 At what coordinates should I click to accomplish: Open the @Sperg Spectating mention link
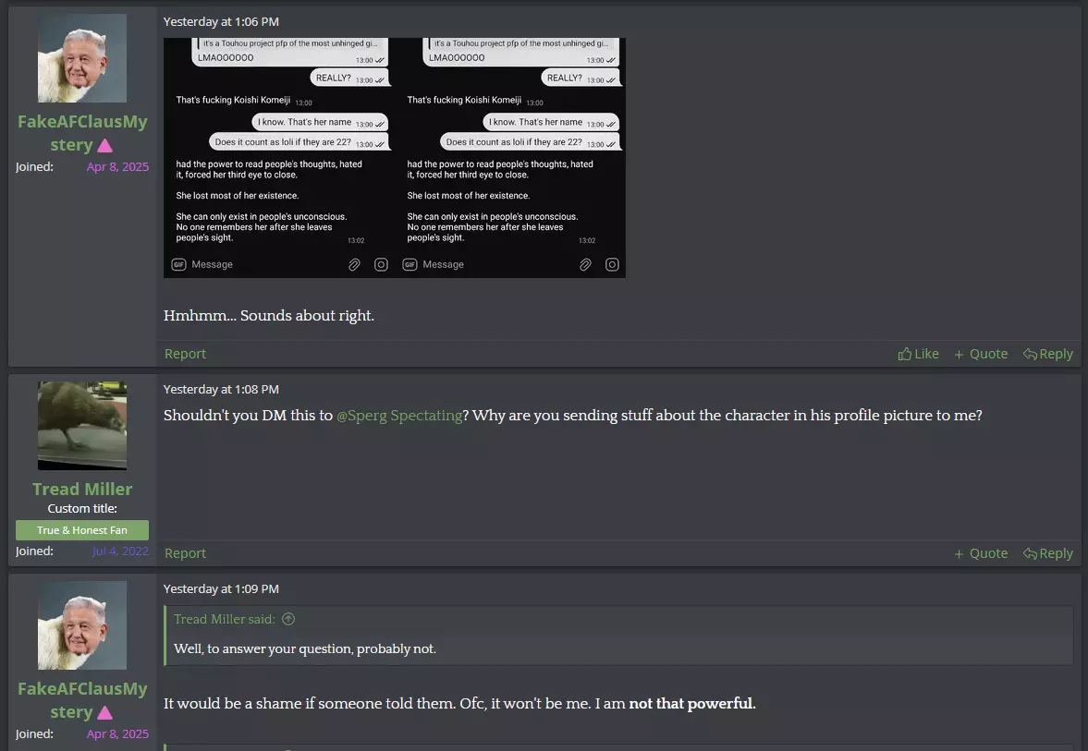[399, 416]
